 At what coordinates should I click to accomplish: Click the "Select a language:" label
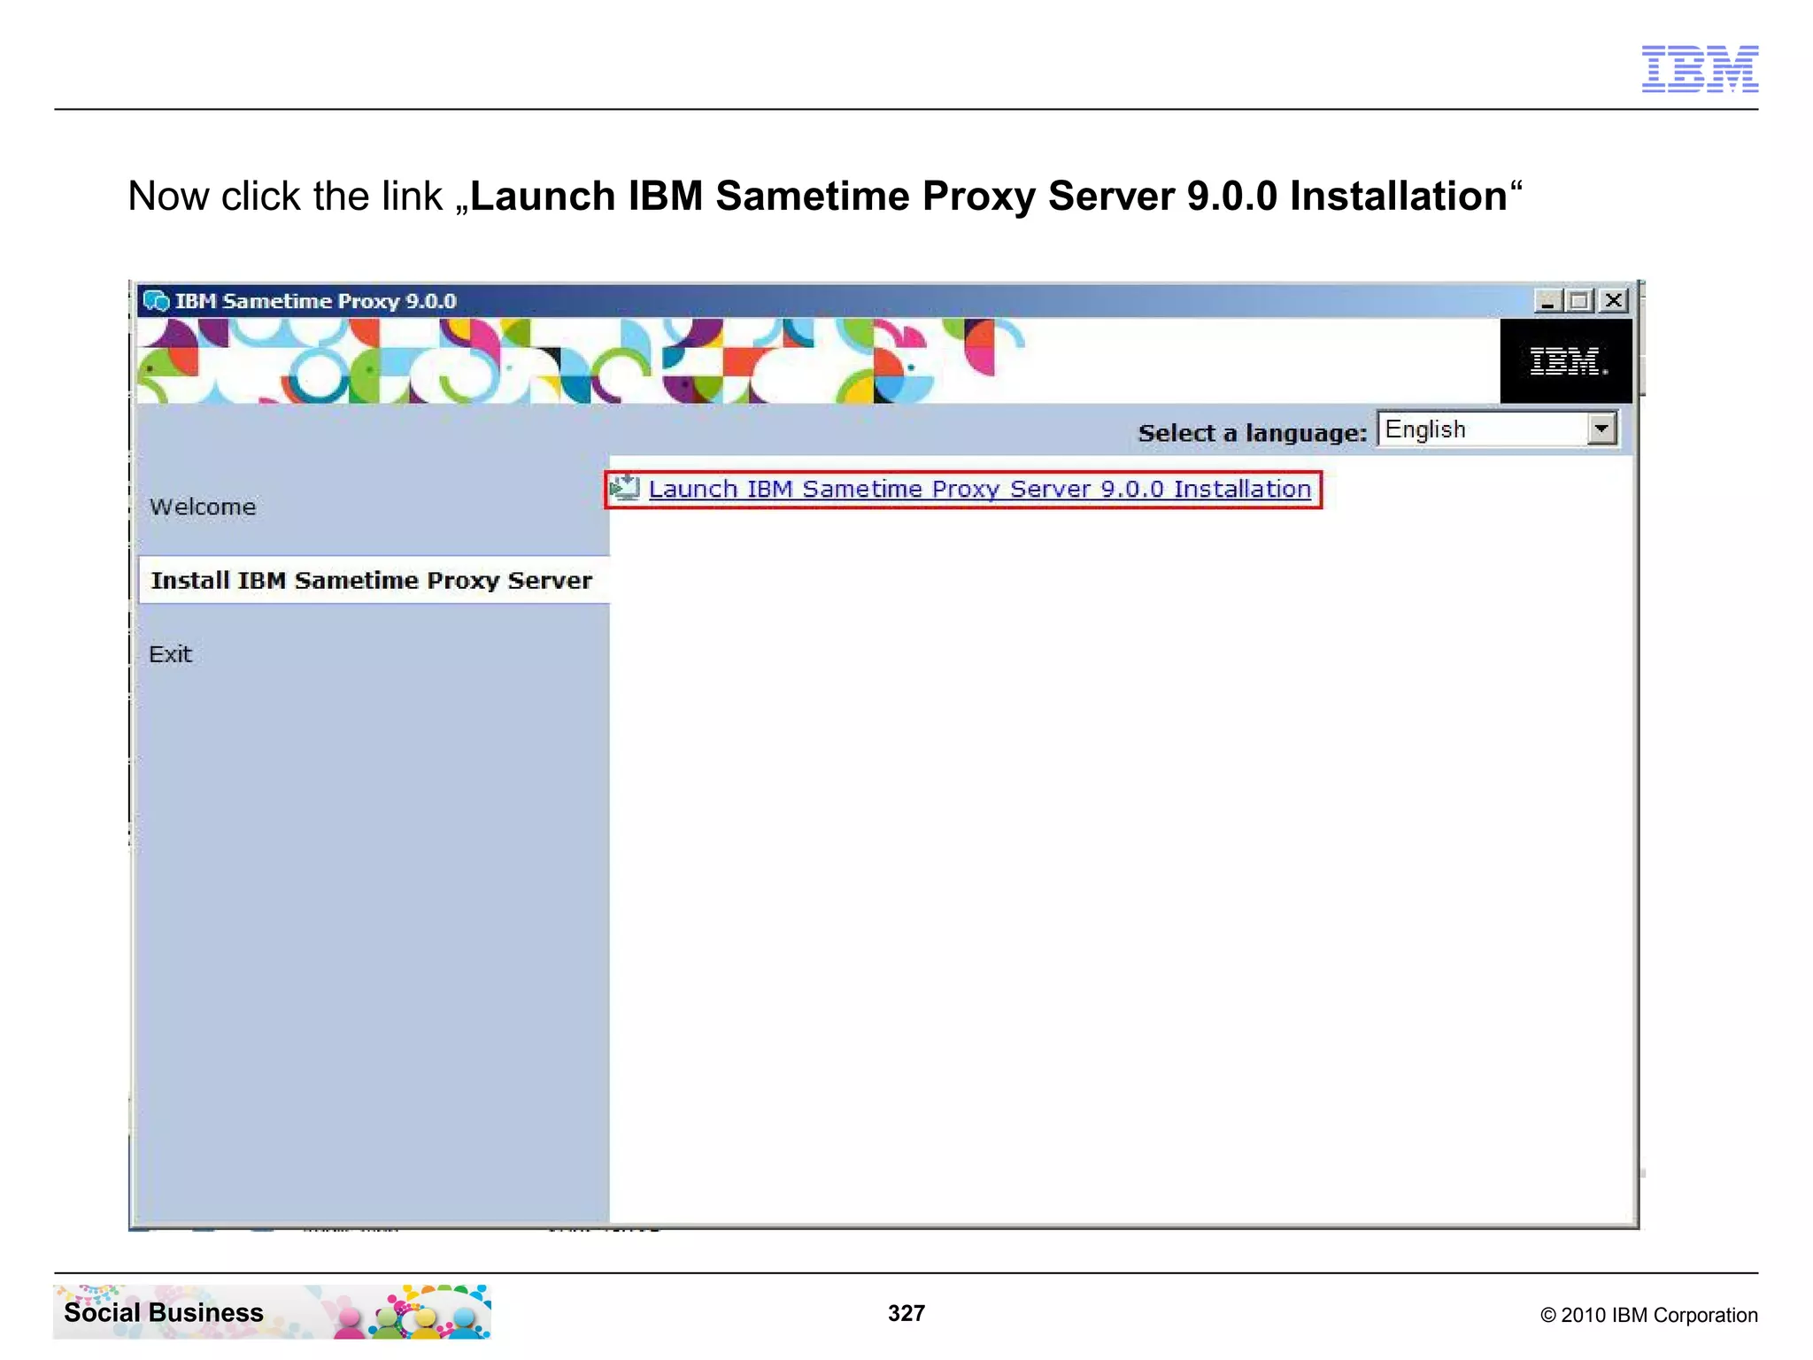(1253, 433)
